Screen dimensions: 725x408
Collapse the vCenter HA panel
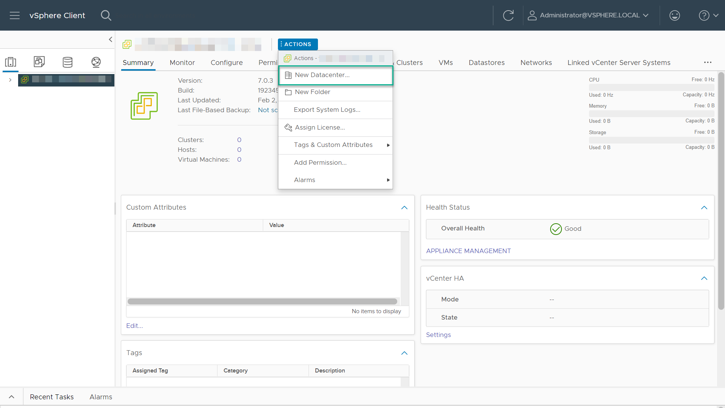(x=704, y=278)
